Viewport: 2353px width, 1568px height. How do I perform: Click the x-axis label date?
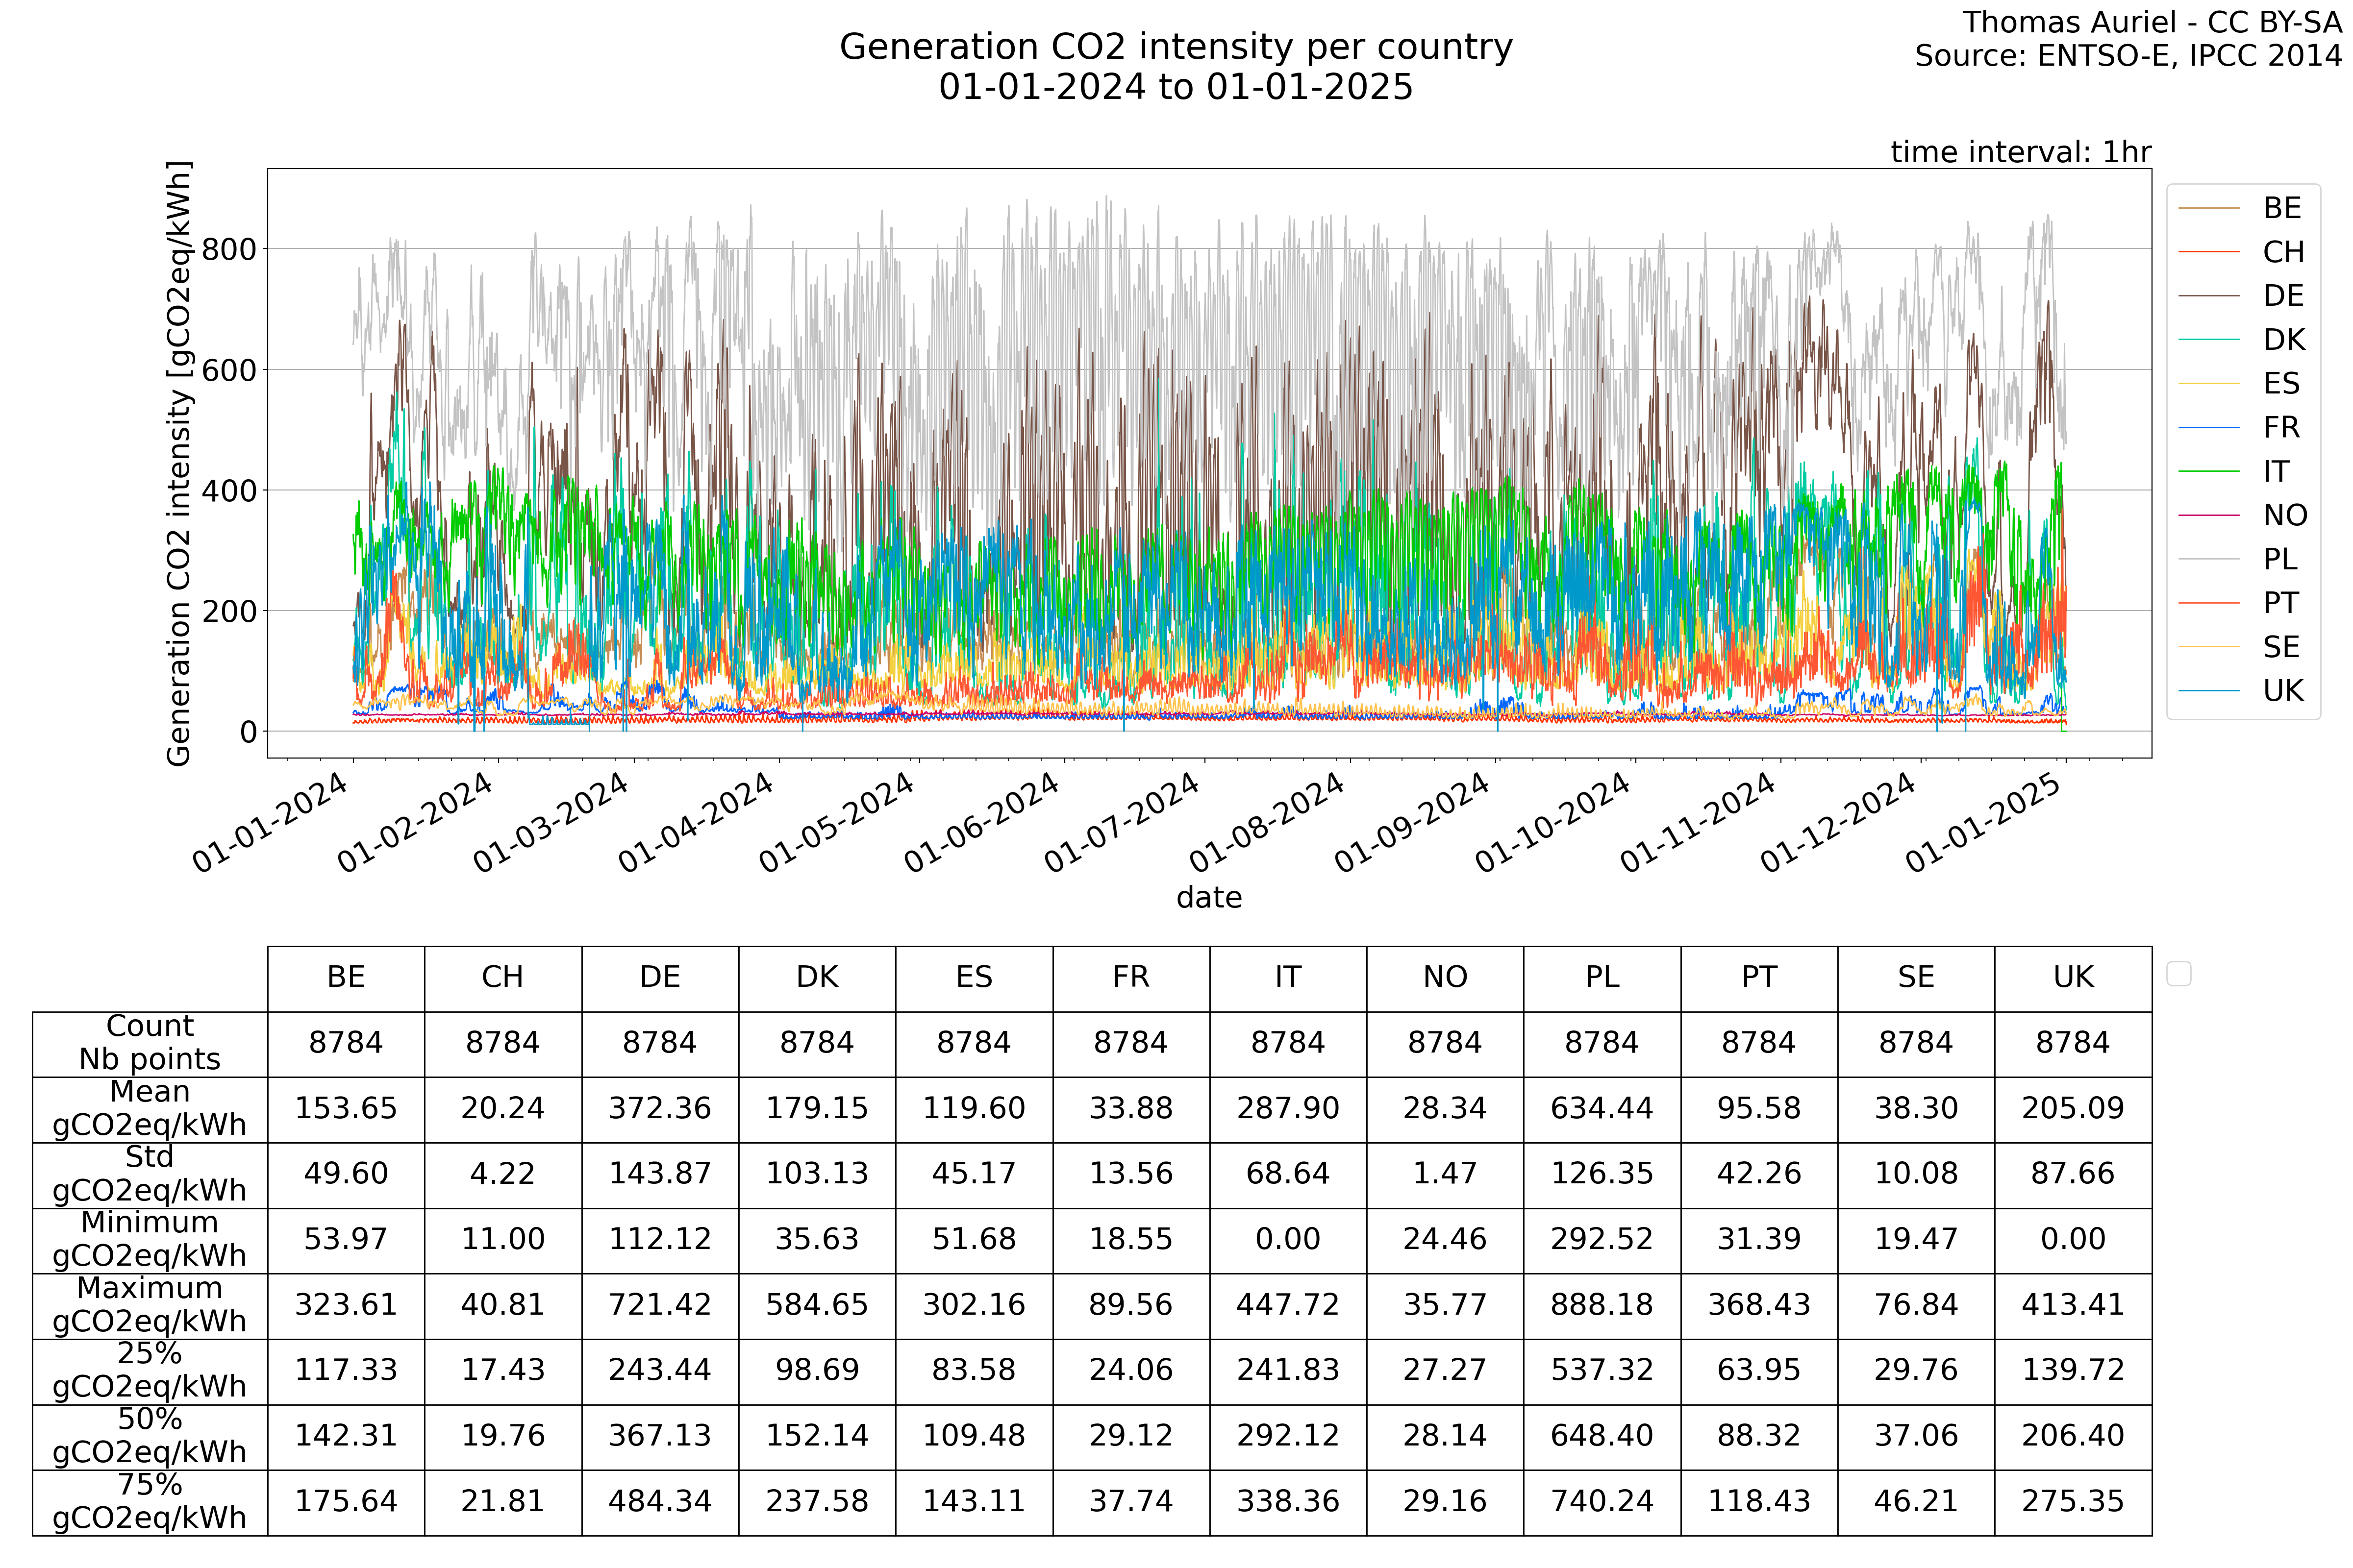point(1208,898)
